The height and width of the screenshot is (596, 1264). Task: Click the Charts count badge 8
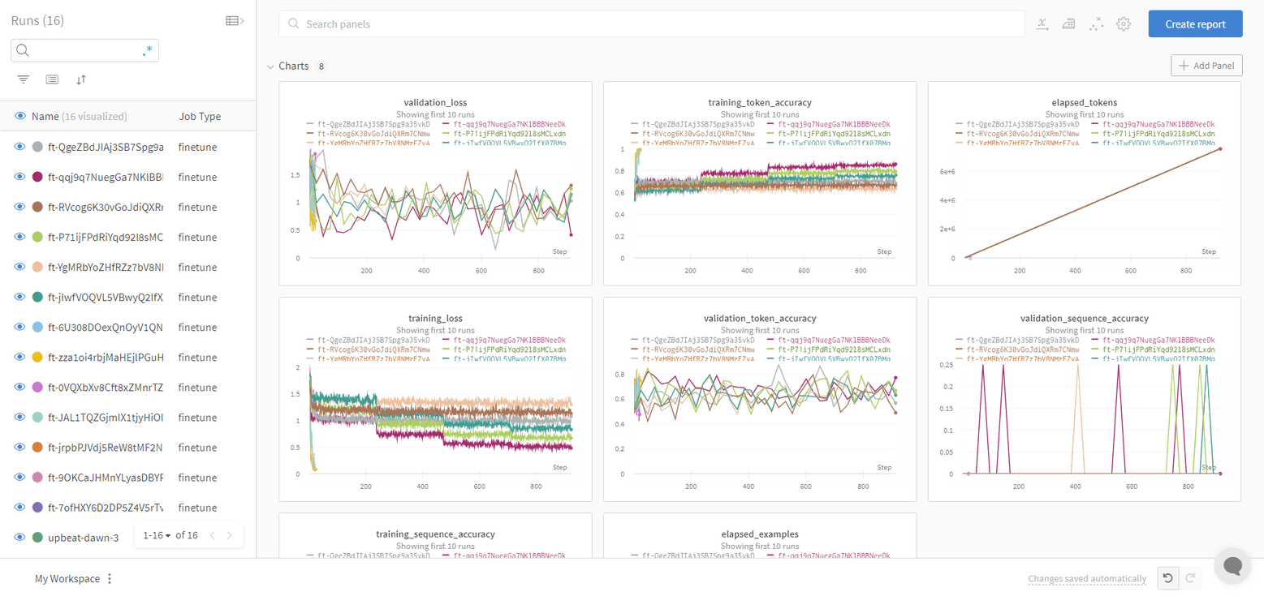[321, 66]
